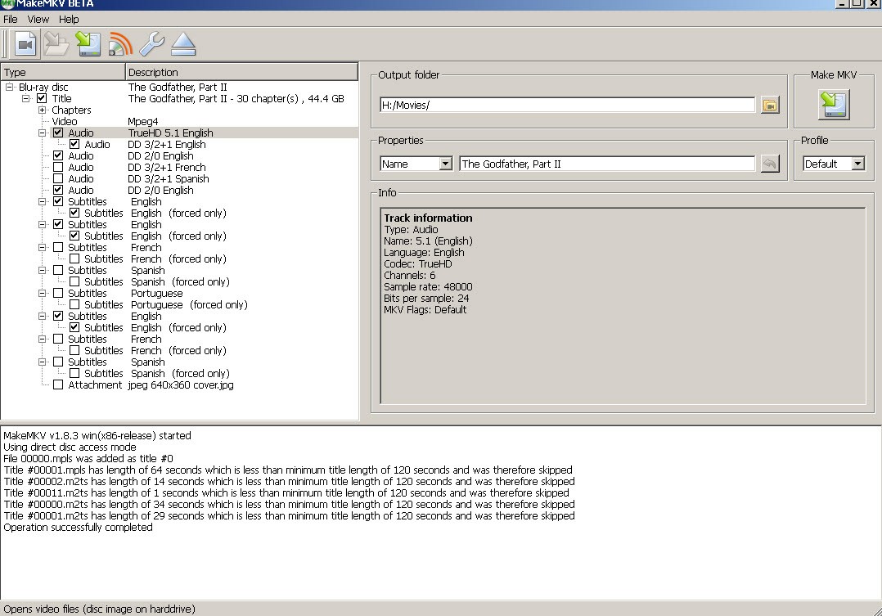Collapse the Blu-ray disc tree node
The height and width of the screenshot is (616, 882).
pyautogui.click(x=10, y=88)
